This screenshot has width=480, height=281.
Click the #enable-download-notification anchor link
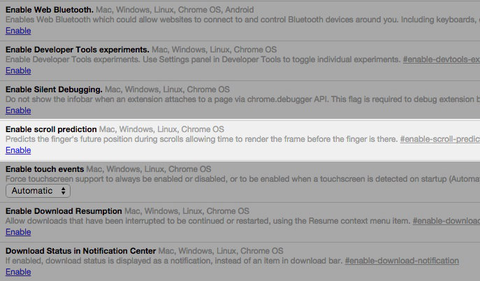tap(402, 261)
